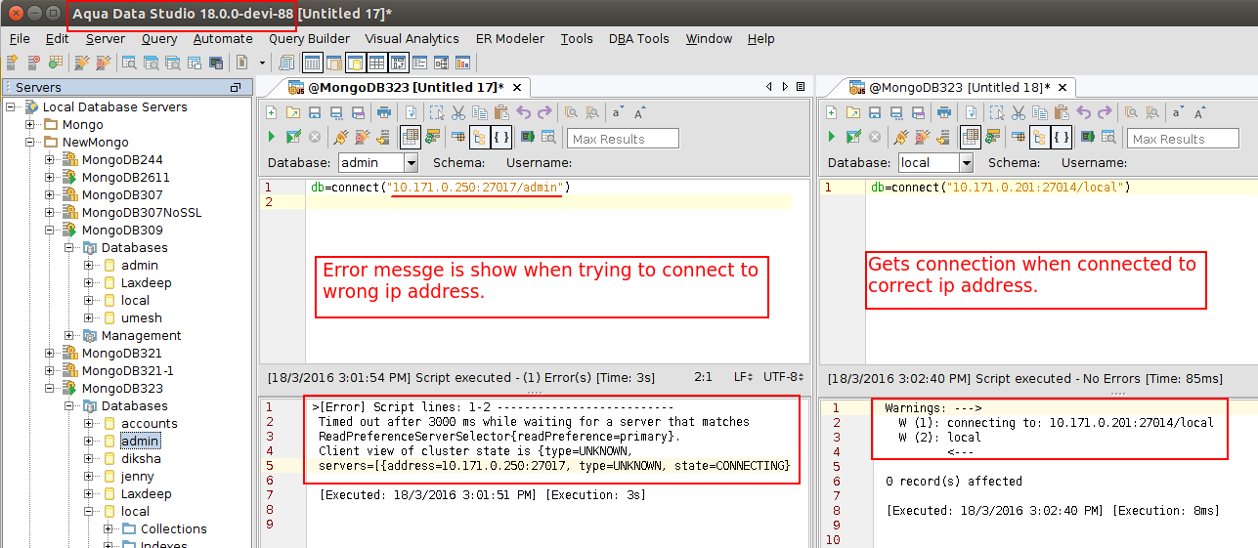This screenshot has width=1258, height=548.
Task: Click Open file icon in Untitled 17 toolbar
Action: (x=293, y=112)
